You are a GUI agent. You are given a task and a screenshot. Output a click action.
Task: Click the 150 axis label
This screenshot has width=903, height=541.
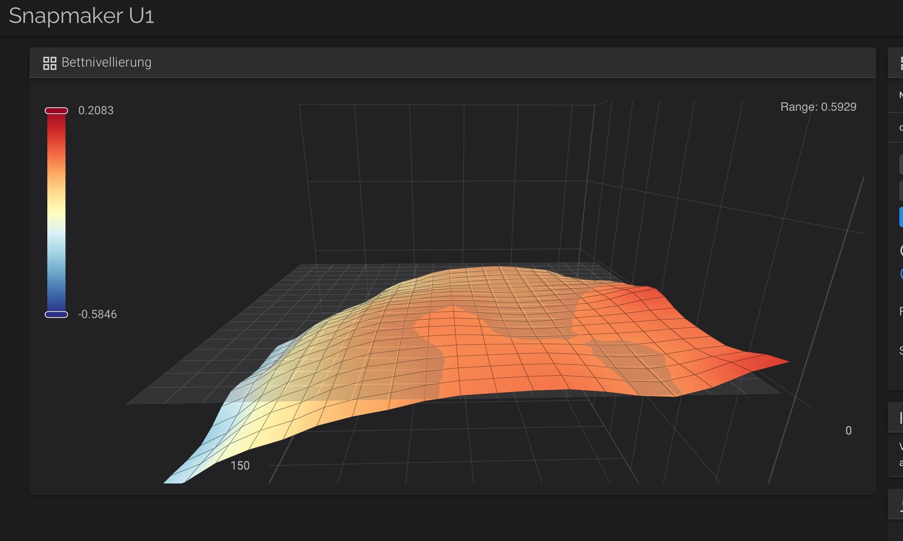point(240,466)
